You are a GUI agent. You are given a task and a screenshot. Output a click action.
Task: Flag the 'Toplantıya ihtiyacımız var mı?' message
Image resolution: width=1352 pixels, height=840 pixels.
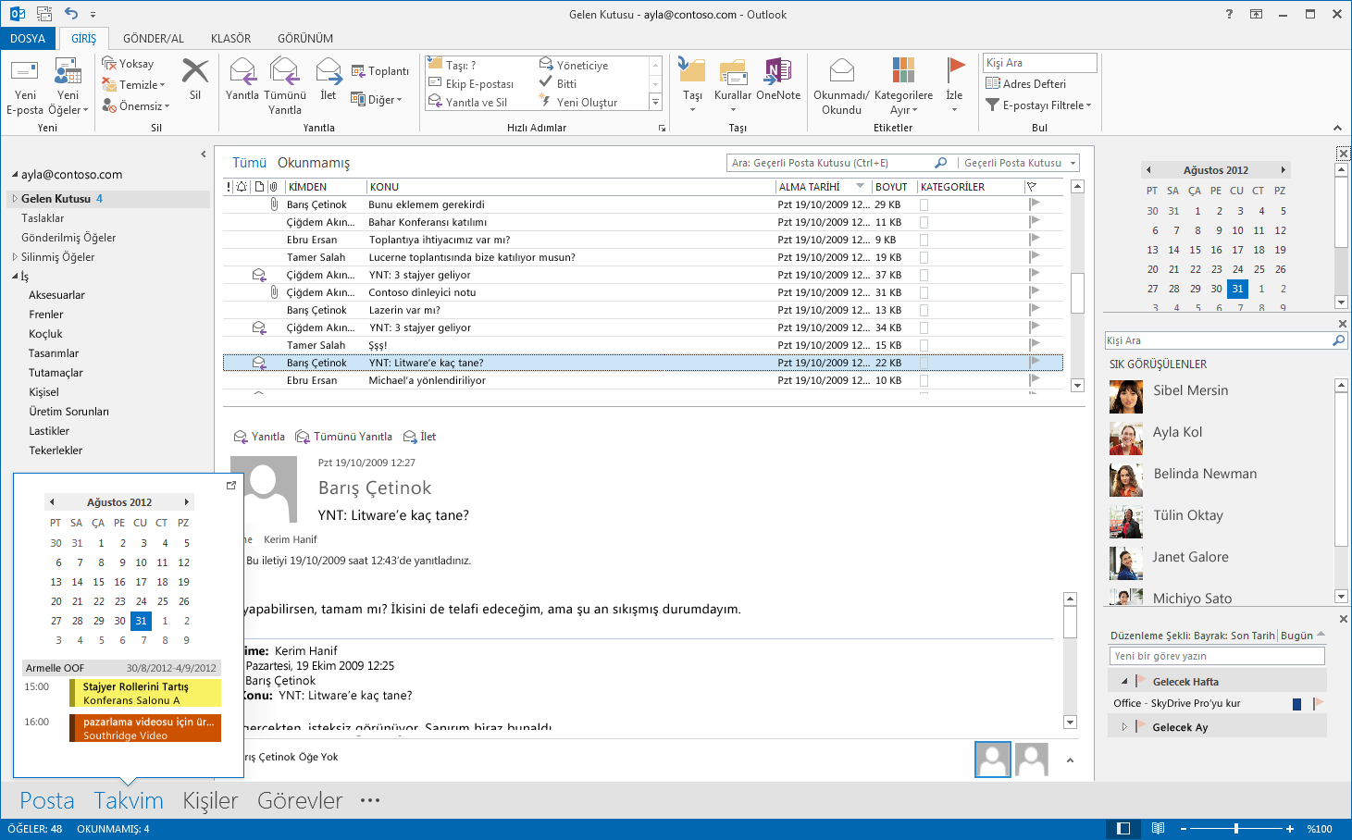point(1034,239)
